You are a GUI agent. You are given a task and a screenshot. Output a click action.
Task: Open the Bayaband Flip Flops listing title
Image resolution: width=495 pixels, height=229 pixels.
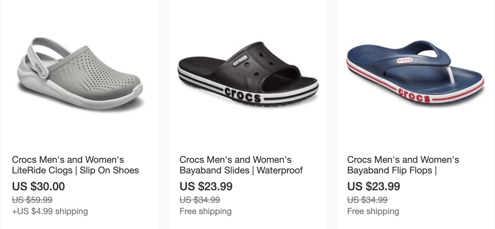tap(403, 165)
